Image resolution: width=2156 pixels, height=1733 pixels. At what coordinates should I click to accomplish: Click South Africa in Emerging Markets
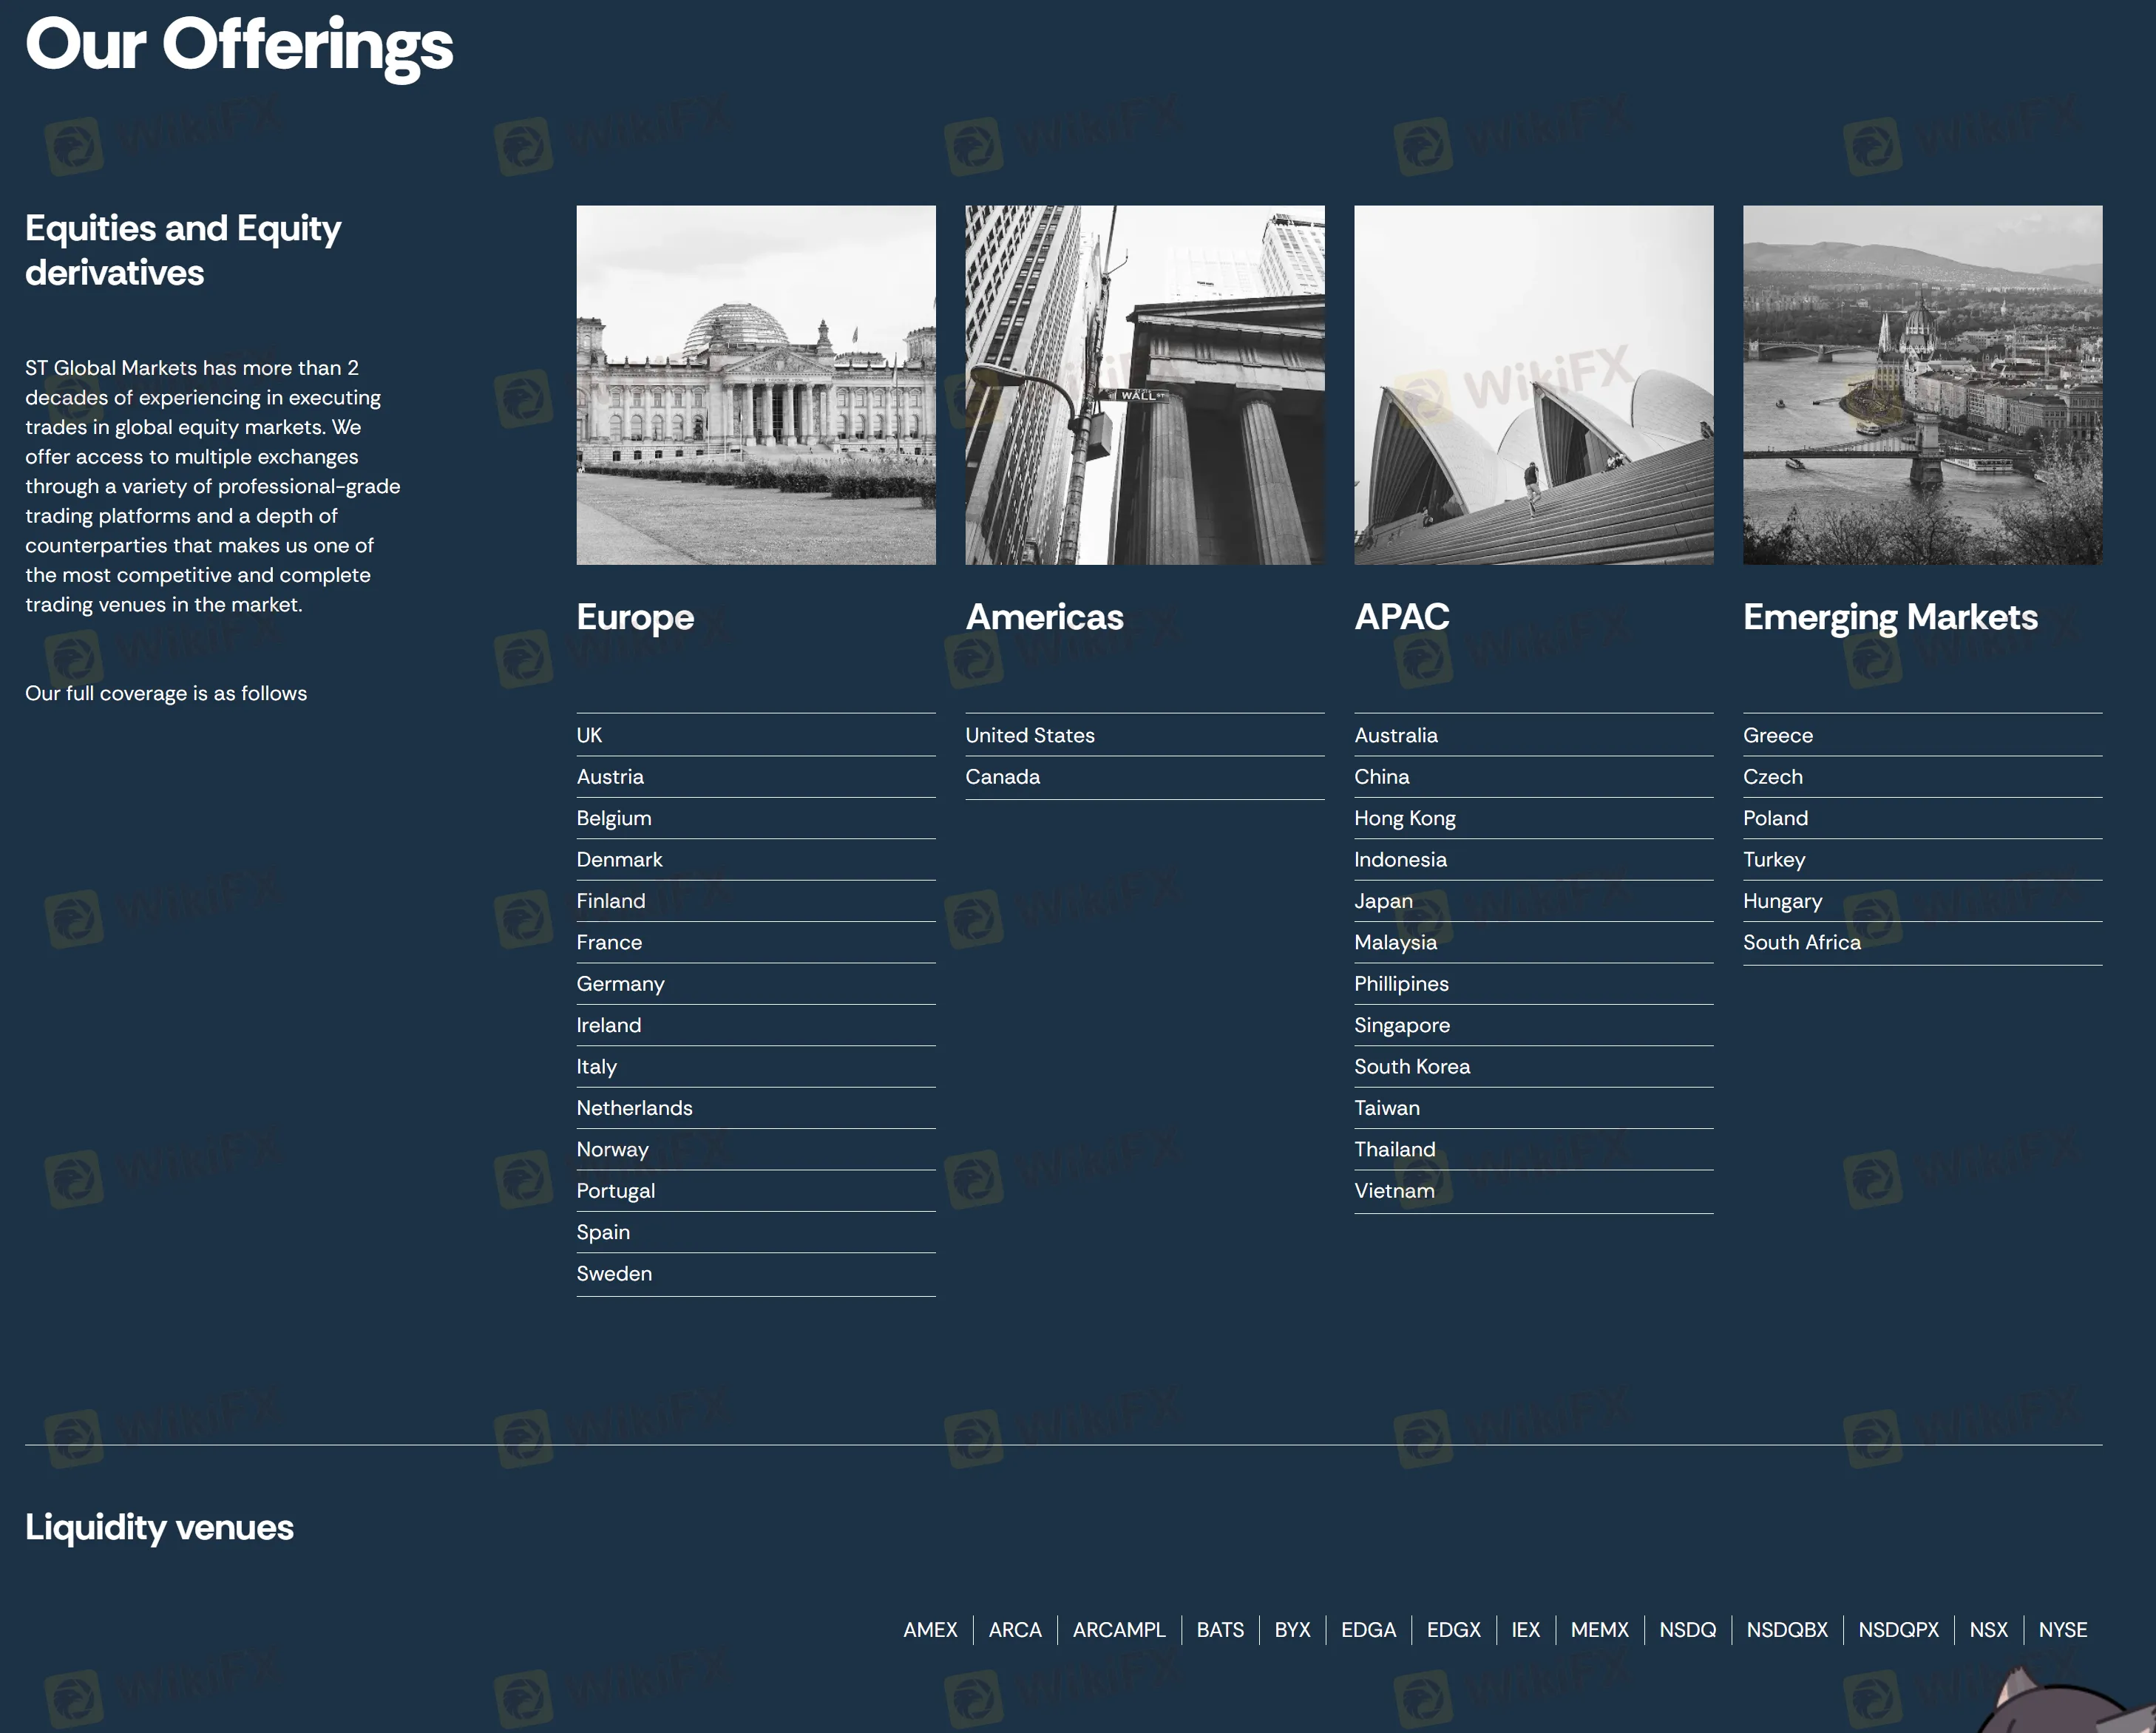pos(1801,942)
